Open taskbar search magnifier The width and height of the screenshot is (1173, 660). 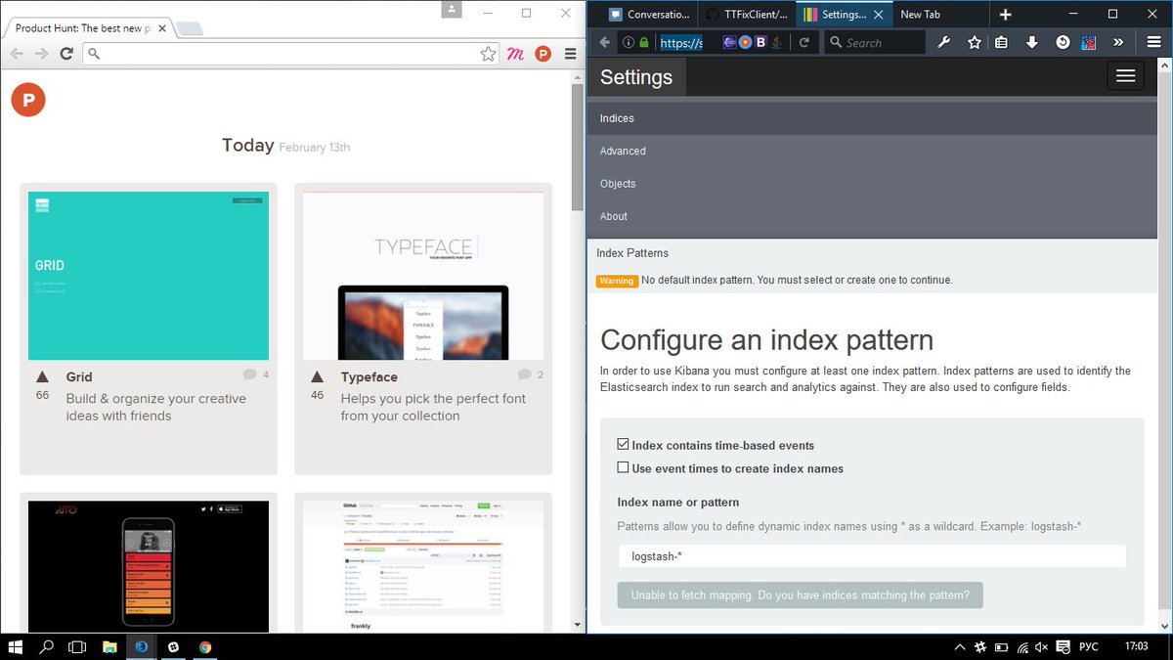coord(46,646)
